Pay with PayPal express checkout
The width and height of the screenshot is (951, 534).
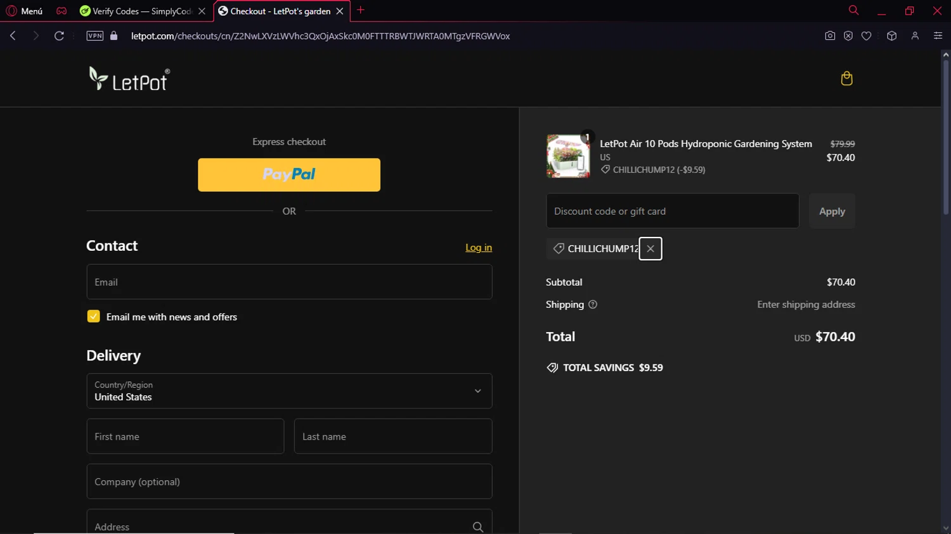(x=289, y=175)
